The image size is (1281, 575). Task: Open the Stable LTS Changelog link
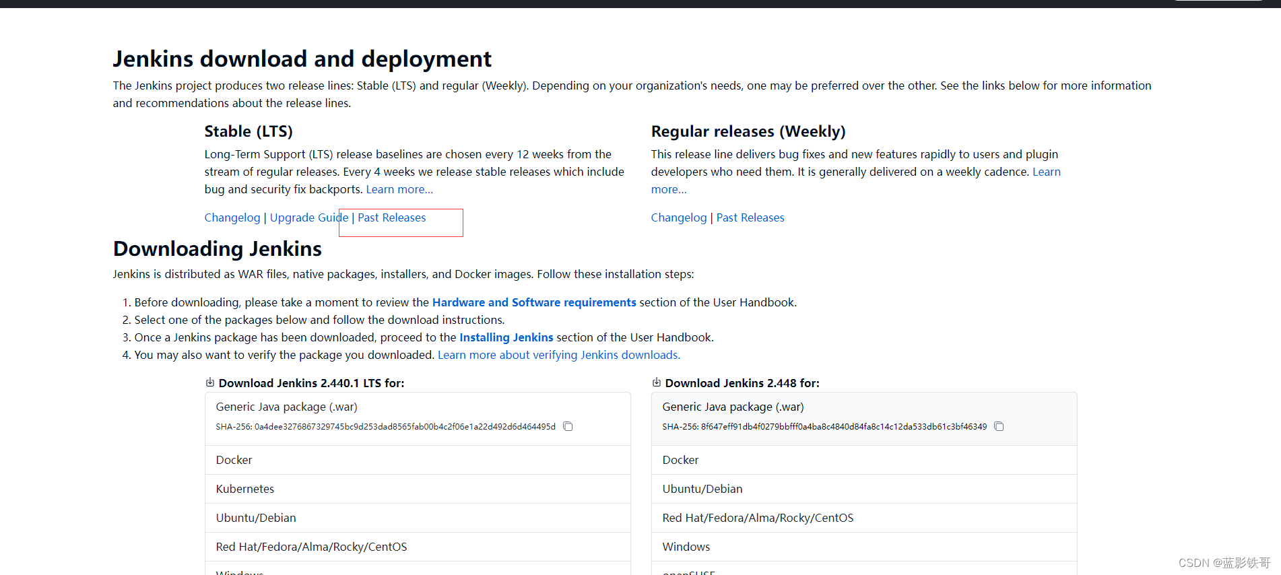click(x=232, y=217)
